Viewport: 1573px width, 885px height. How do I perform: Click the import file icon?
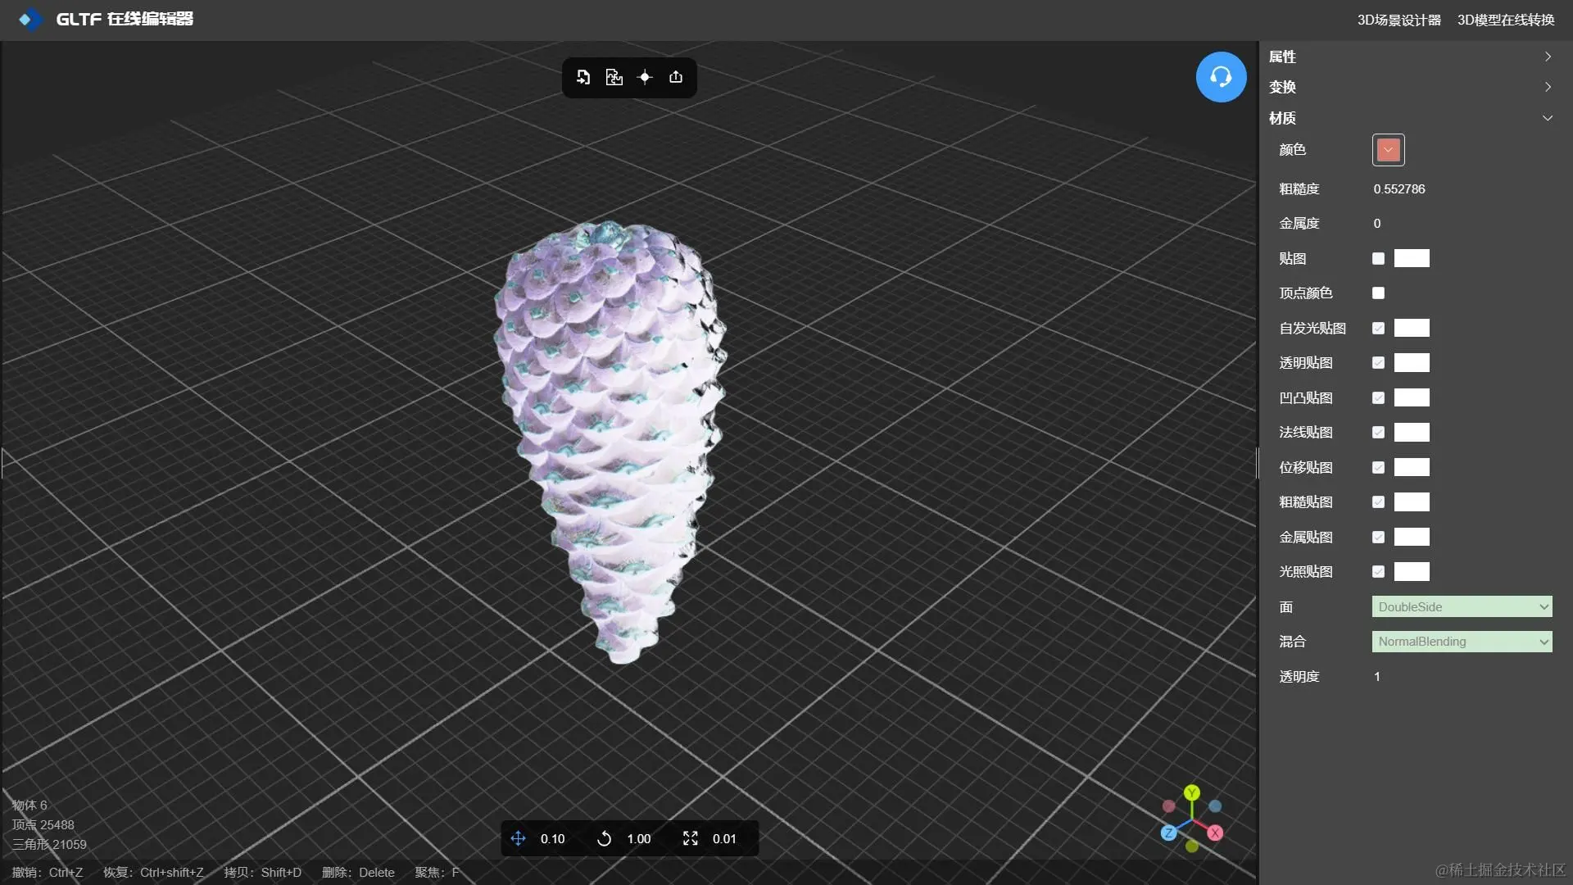pos(583,77)
